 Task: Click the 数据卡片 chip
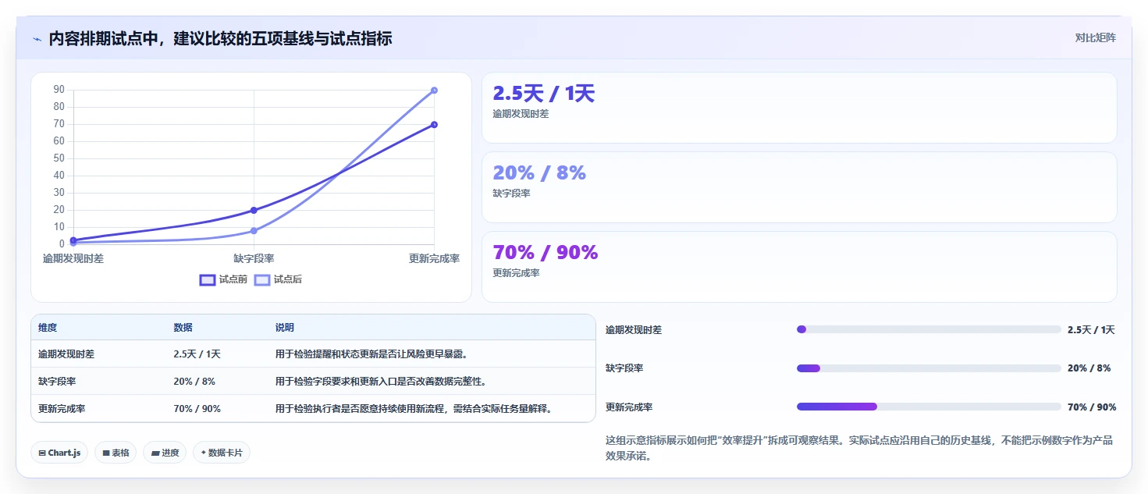pyautogui.click(x=222, y=453)
